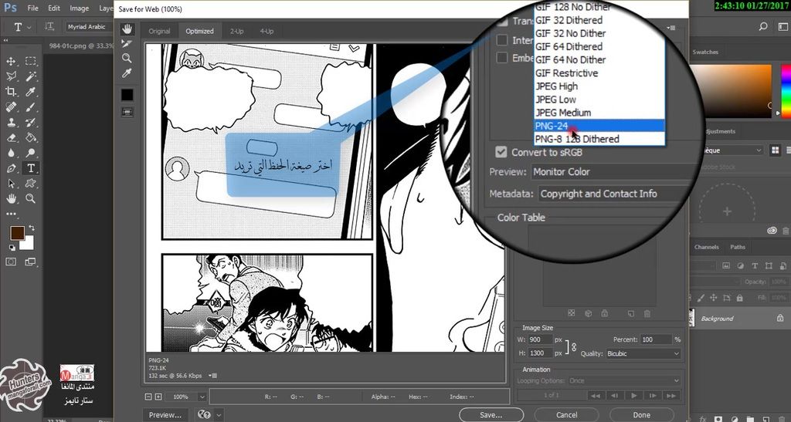The height and width of the screenshot is (422, 791).
Task: Click the Save for Web eyedropper color swatch
Action: point(127,95)
